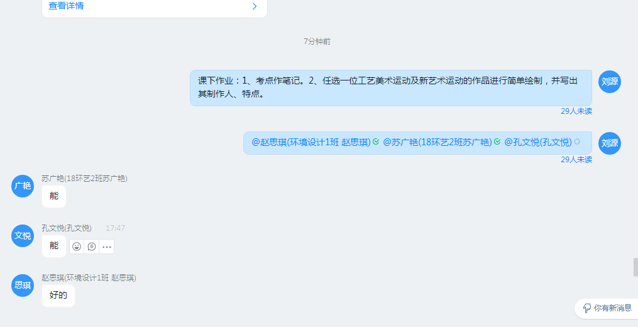Click the gray unread circle after @孔文悦
Viewport: 638px width, 327px height.
coord(577,142)
